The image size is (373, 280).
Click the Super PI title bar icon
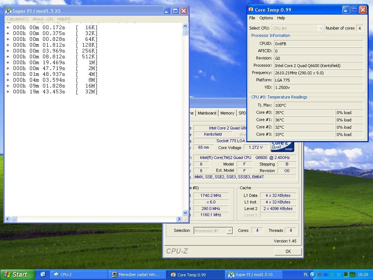pyautogui.click(x=8, y=11)
